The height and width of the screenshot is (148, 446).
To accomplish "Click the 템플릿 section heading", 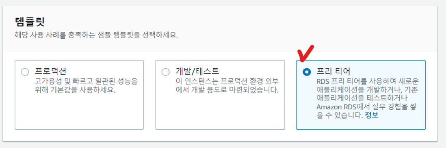I will pyautogui.click(x=30, y=22).
